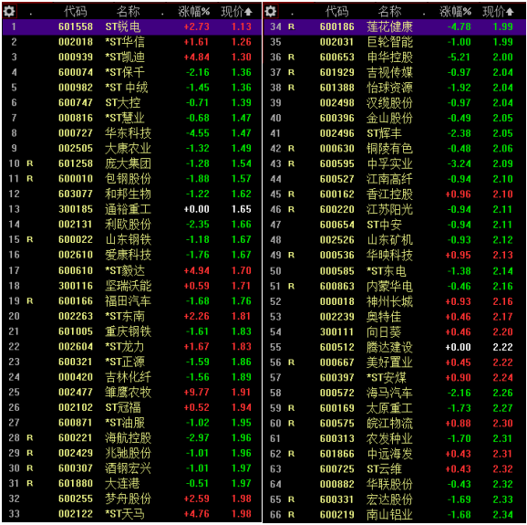Click the R marker beside 大连港
The width and height of the screenshot is (527, 525).
(29, 484)
